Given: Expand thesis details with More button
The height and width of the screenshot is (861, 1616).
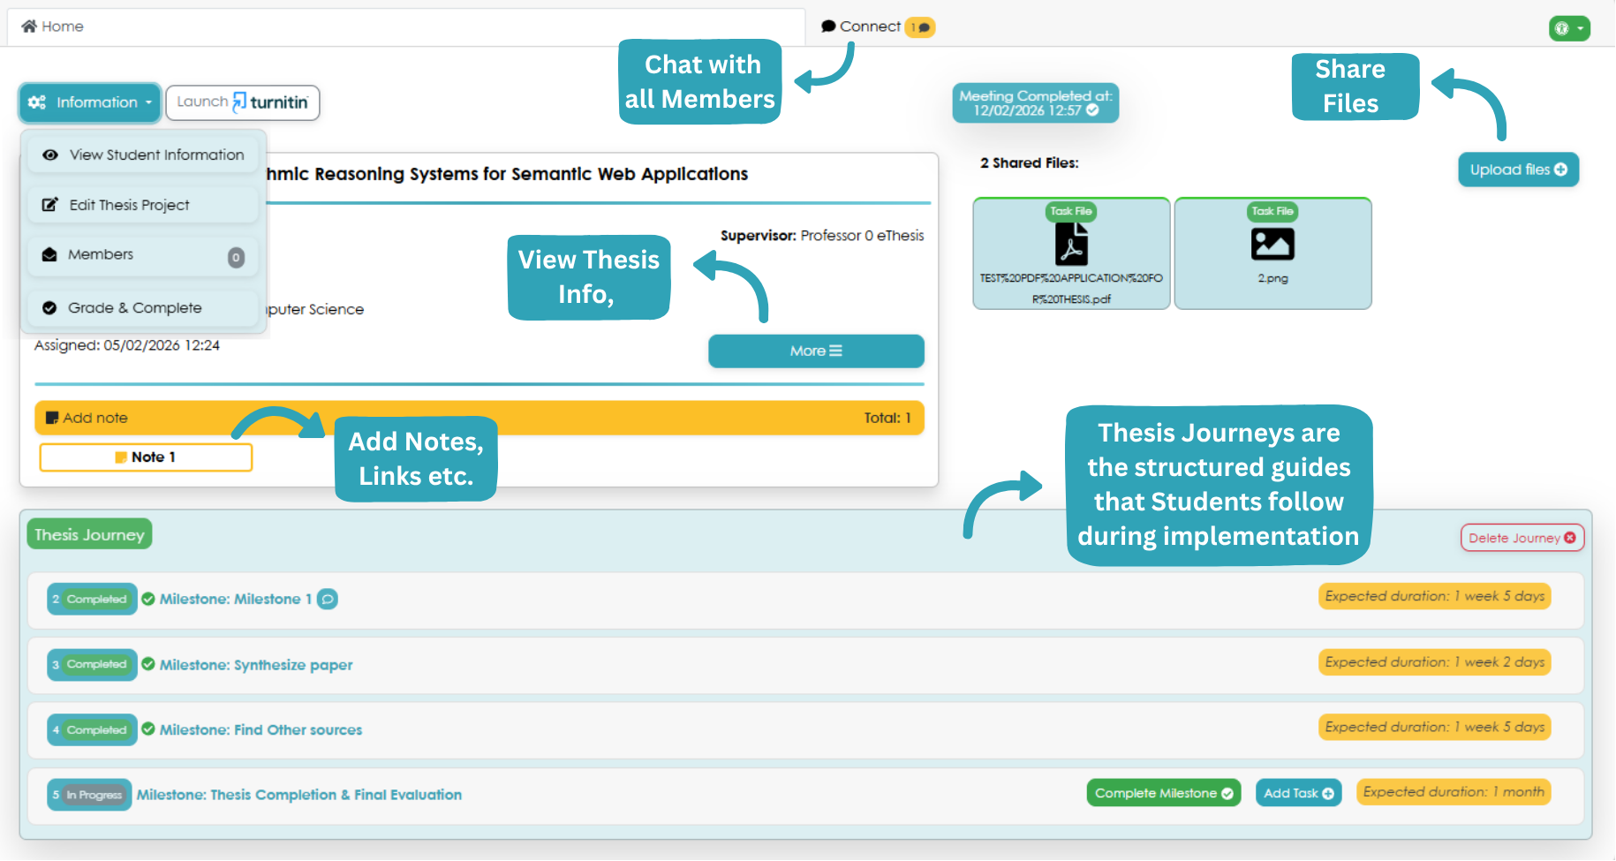Looking at the screenshot, I should tap(816, 351).
